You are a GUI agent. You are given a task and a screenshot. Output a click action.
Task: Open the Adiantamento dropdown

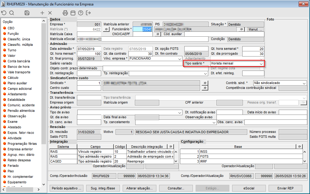click(x=261, y=59)
